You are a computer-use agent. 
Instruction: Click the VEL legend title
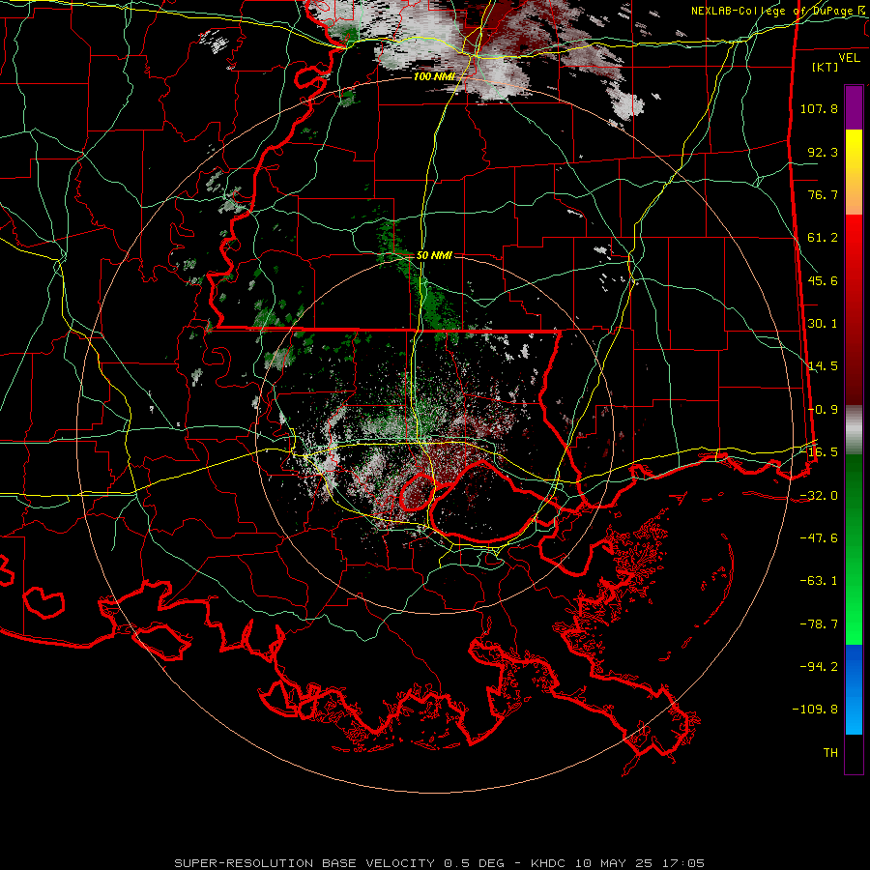coord(849,58)
